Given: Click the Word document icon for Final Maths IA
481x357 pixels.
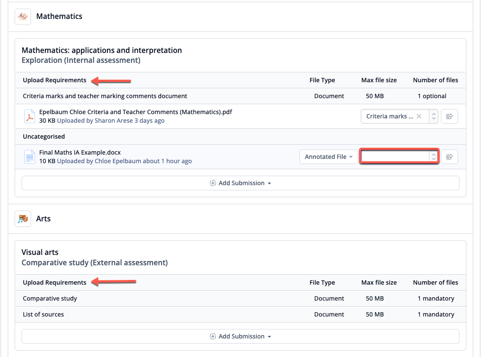Looking at the screenshot, I should point(29,157).
